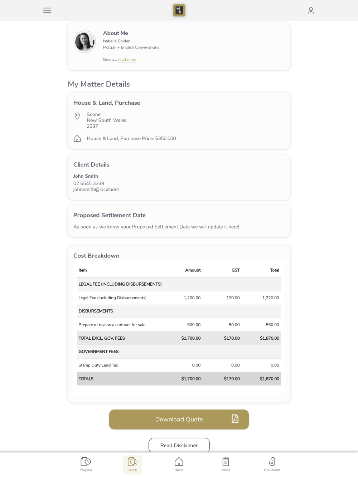Click phone number 02 6545 3339
Image resolution: width=358 pixels, height=477 pixels.
pos(89,183)
